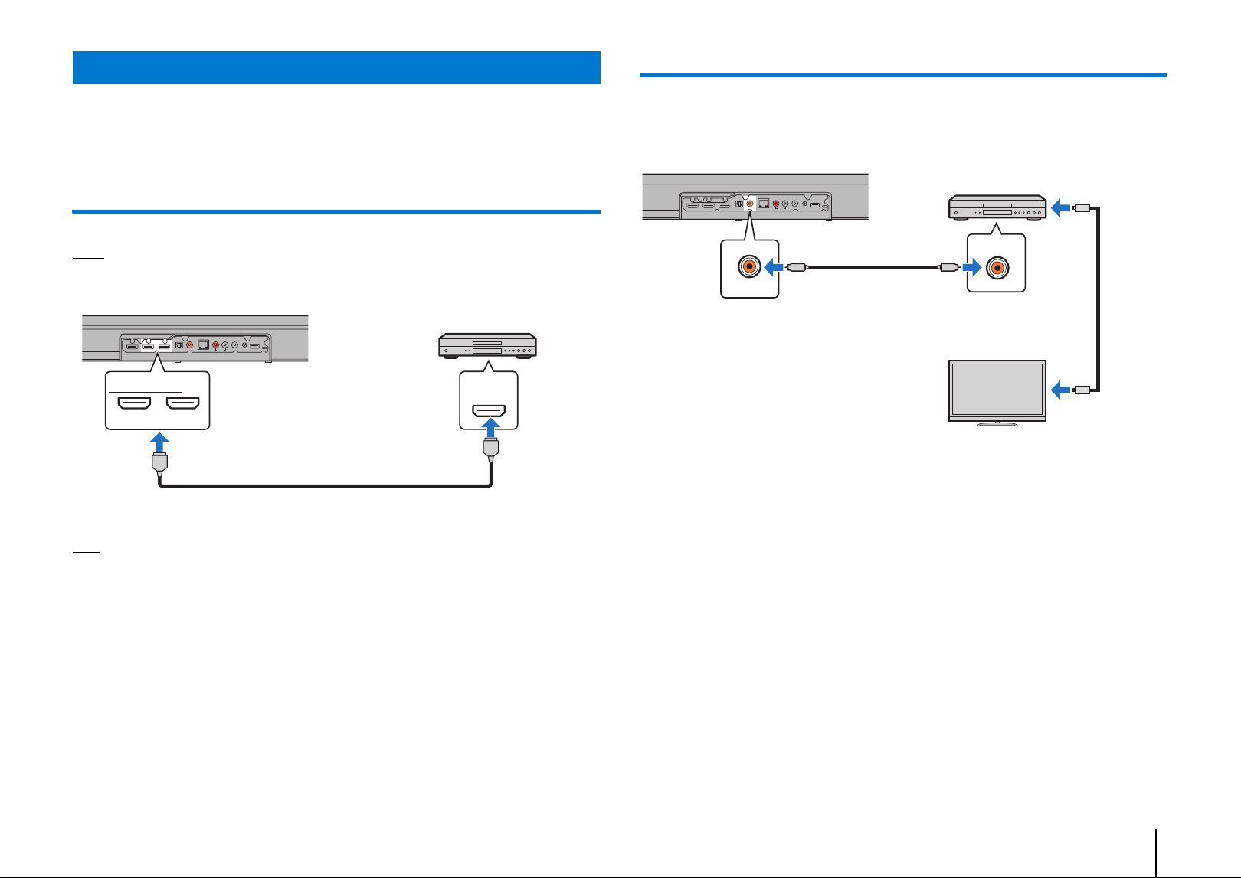Click the disc player connected to the TV

(x=997, y=208)
